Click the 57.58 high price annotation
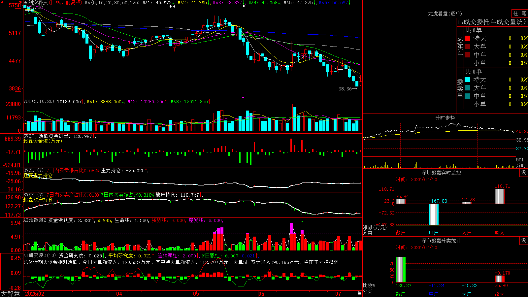Viewport: 528px width, 297px height. pos(36,7)
